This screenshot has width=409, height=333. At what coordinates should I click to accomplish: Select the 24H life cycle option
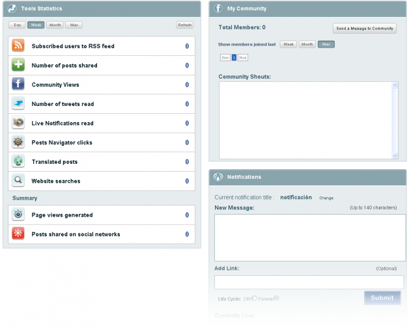[255, 298]
